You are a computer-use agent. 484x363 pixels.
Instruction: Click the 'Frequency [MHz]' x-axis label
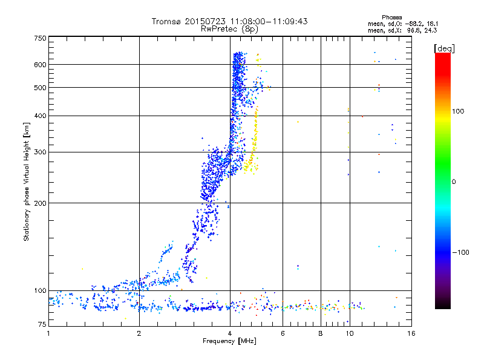[229, 341]
